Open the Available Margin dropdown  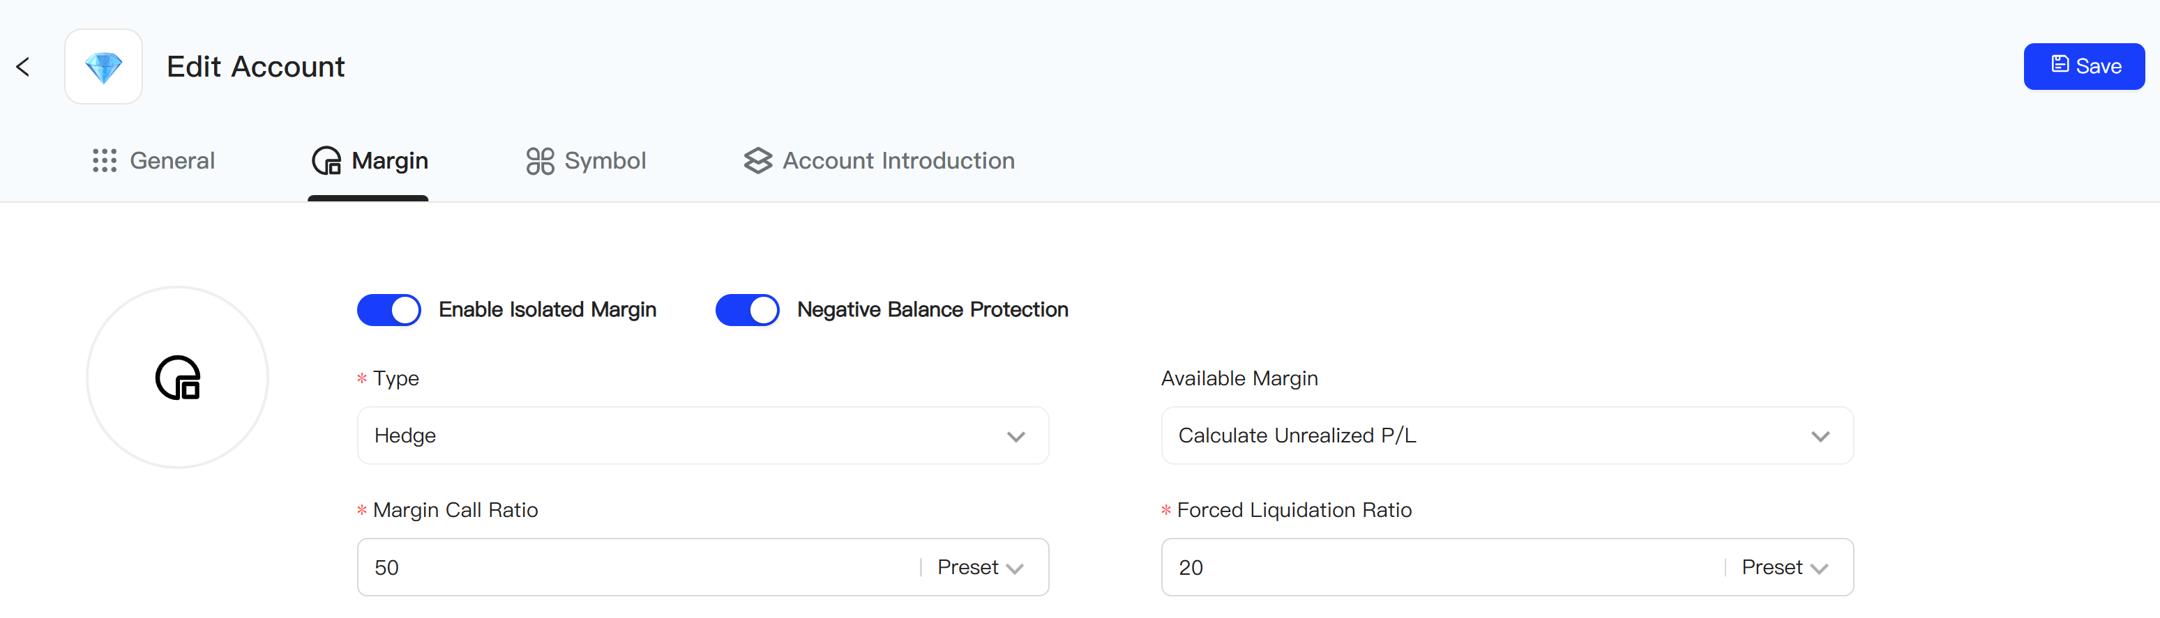pyautogui.click(x=1506, y=435)
